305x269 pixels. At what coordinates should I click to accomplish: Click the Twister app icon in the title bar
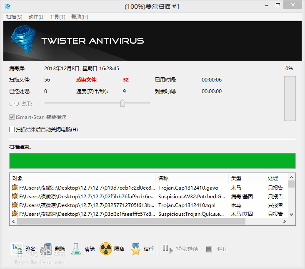(x=8, y=6)
